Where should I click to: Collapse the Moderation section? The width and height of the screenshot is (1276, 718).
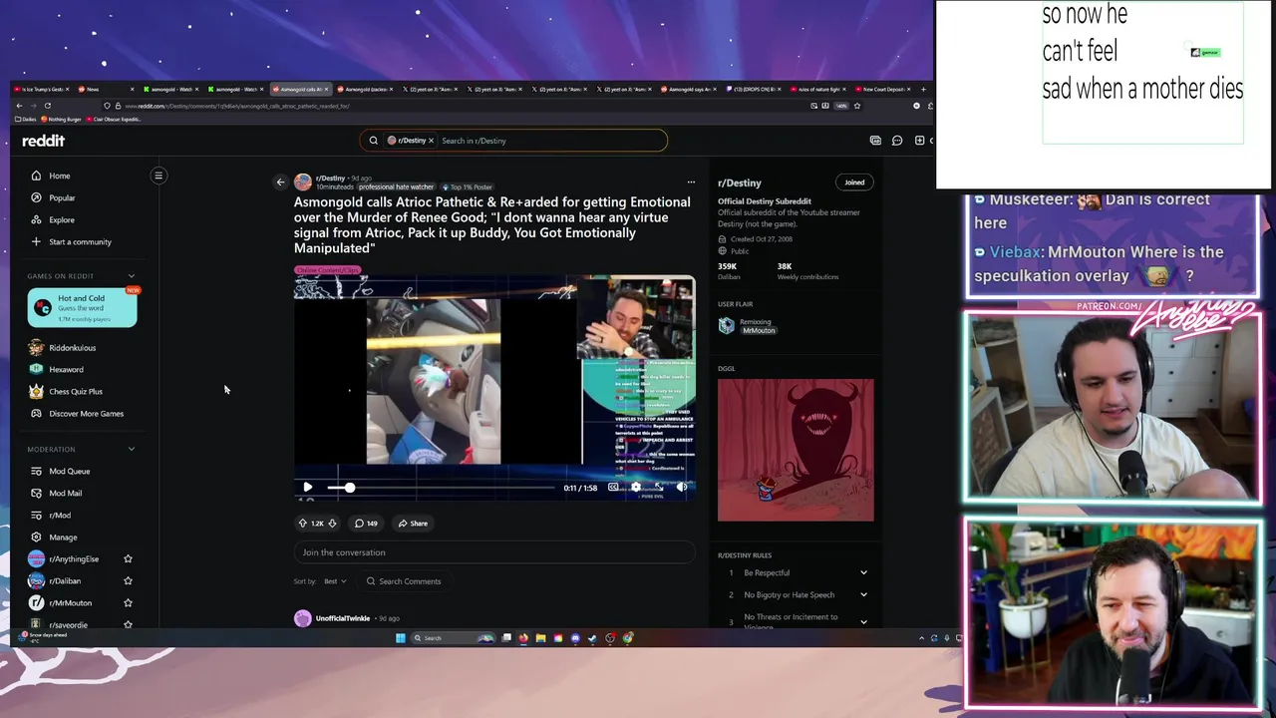pos(131,450)
